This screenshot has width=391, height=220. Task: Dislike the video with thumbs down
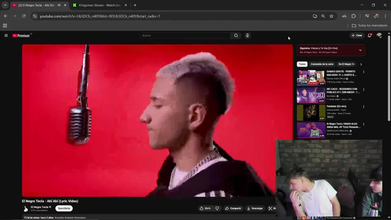tap(217, 208)
